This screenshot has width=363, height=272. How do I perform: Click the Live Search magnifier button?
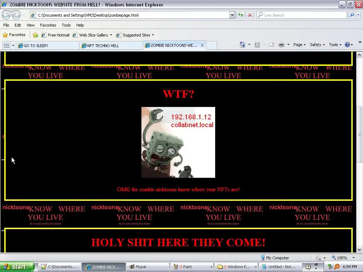pos(352,15)
